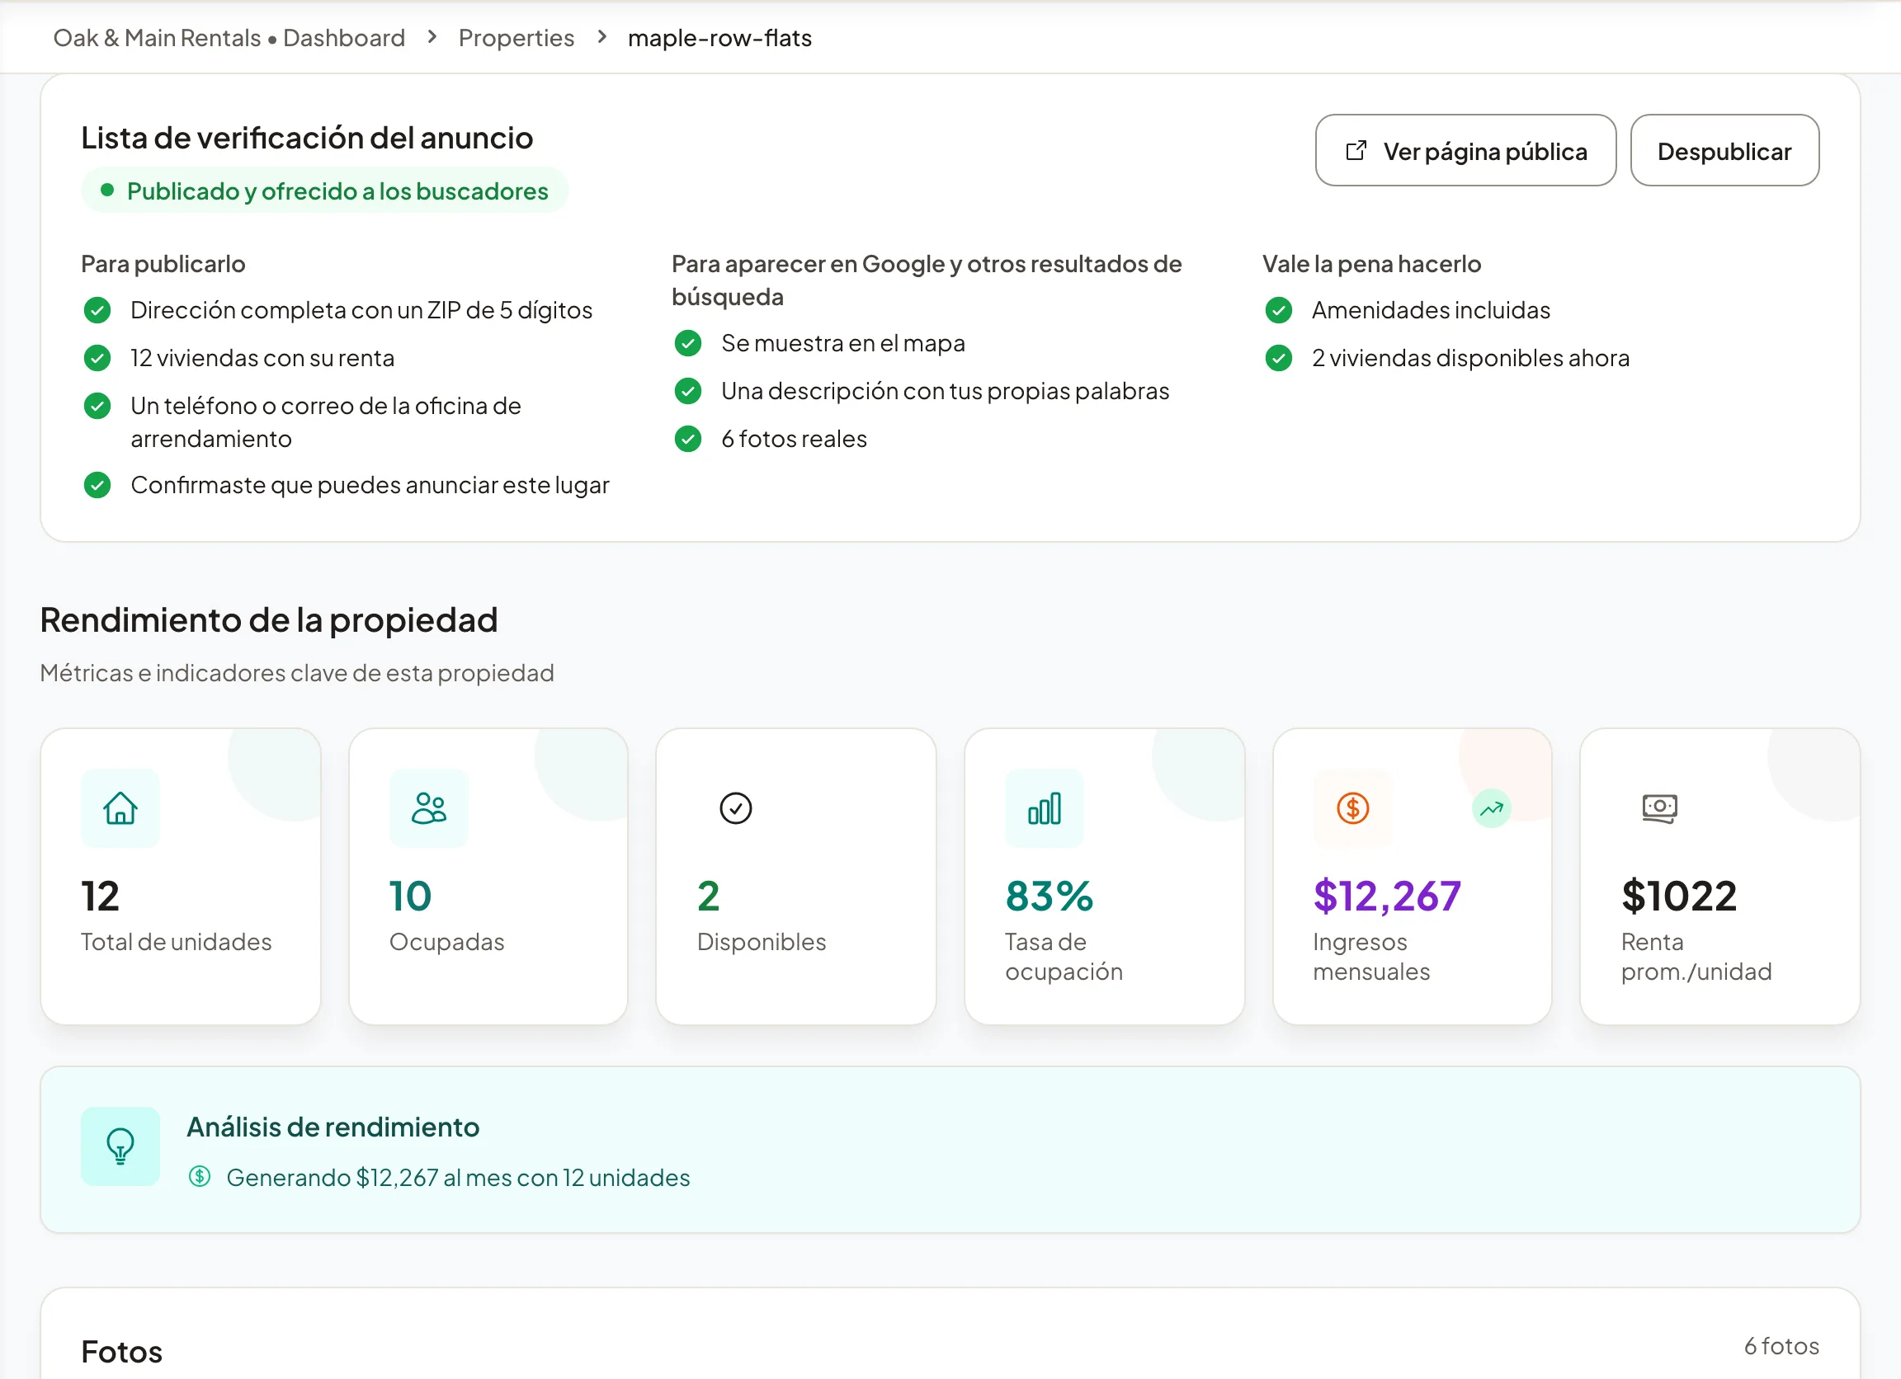Click green check beside Una descripción con tus propias palabras
This screenshot has height=1379, width=1901.
tap(688, 390)
